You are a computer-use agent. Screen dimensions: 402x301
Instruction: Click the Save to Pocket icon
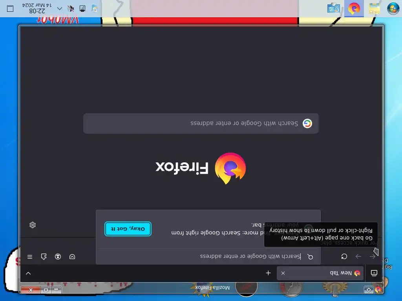(72, 257)
